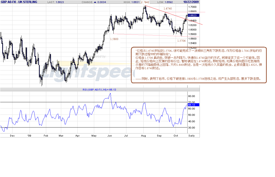This screenshot has width=275, height=177.
Task: Click the 1.5800 price axis label
Action: 192,34
